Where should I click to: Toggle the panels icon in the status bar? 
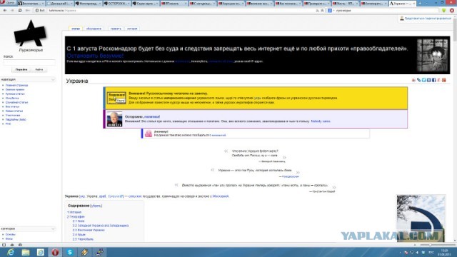click(4, 245)
